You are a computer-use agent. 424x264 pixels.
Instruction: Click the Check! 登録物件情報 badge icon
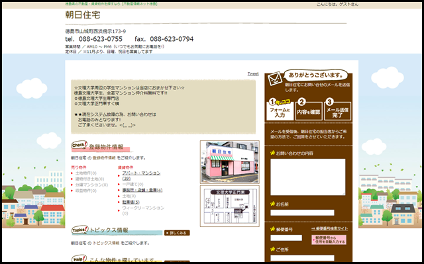[79, 145]
